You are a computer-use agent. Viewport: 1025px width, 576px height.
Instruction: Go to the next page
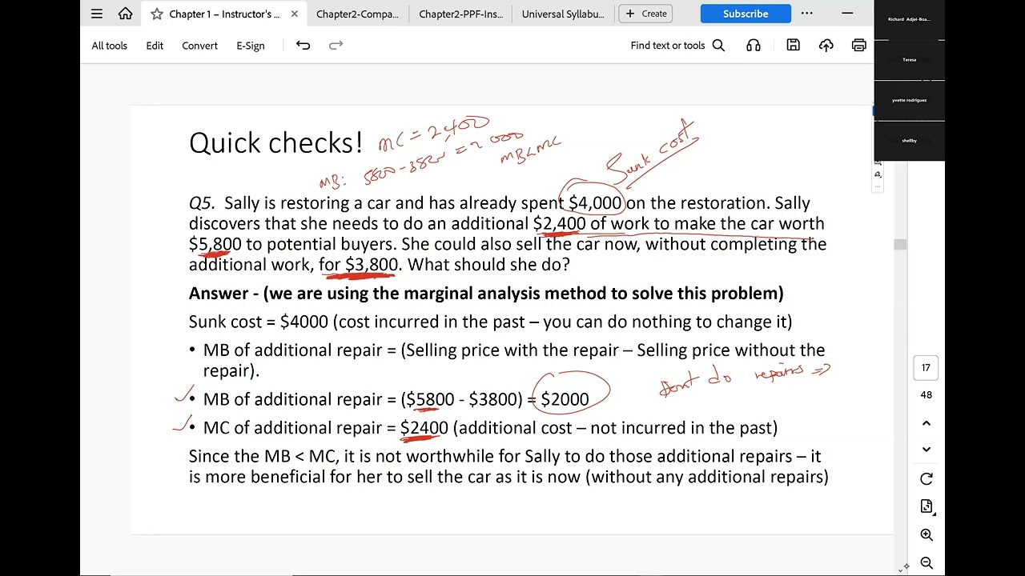(927, 450)
